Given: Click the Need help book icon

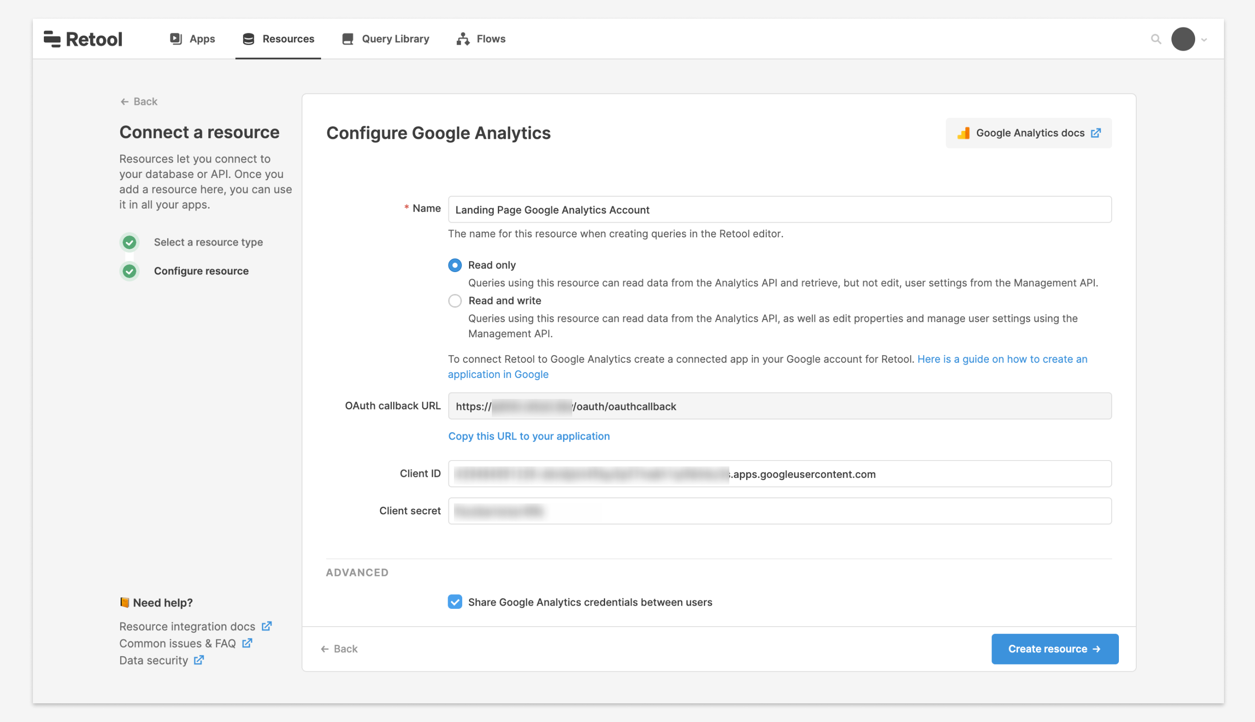Looking at the screenshot, I should click(x=125, y=602).
